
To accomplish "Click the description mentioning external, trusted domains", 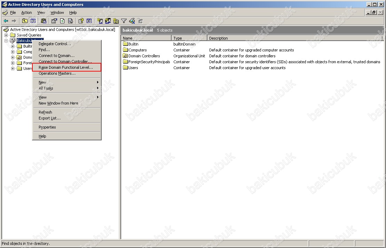I will (x=295, y=62).
